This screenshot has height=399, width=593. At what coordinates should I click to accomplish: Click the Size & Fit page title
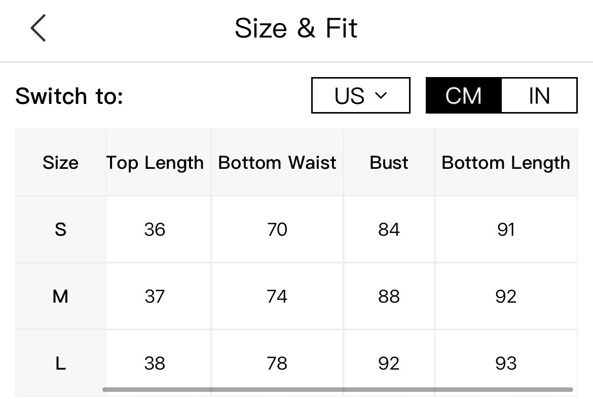pos(296,28)
